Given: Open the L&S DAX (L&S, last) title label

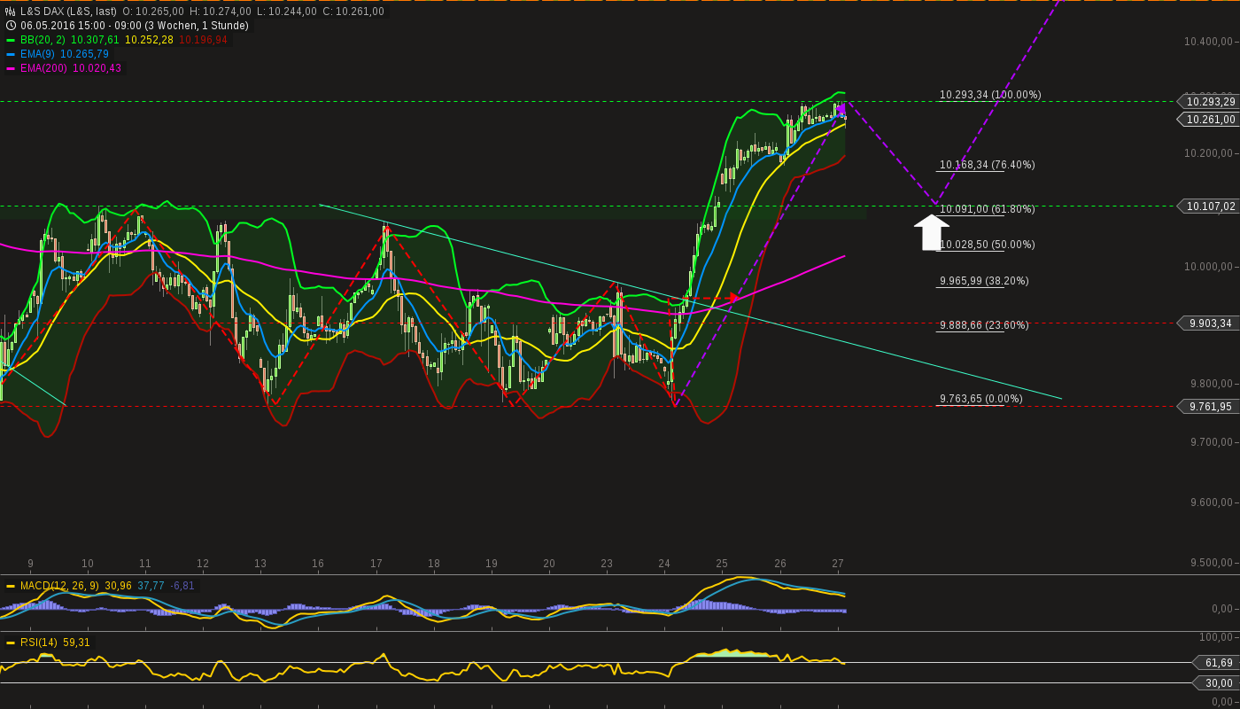Looking at the screenshot, I should point(68,12).
